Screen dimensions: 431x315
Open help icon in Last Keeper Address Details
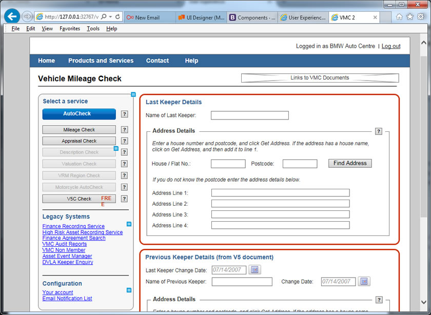point(379,131)
